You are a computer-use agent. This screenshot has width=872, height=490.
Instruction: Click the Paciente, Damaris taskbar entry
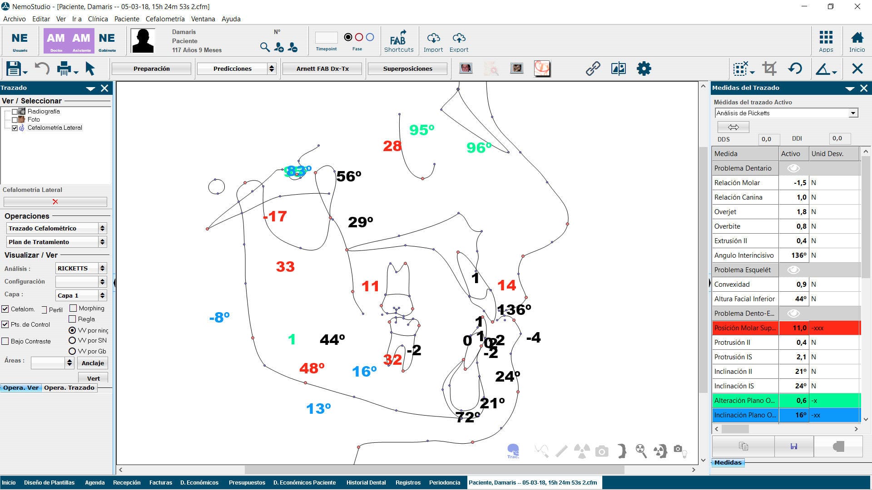coord(534,482)
